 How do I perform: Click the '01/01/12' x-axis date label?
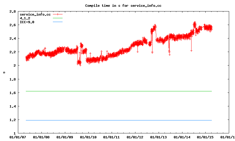[135, 137]
